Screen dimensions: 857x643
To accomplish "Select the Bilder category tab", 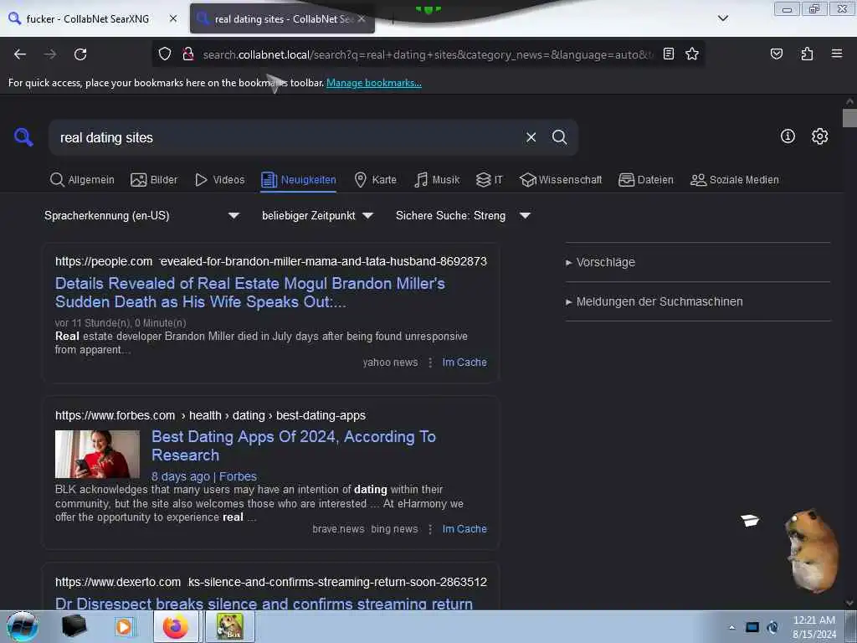I will [154, 180].
